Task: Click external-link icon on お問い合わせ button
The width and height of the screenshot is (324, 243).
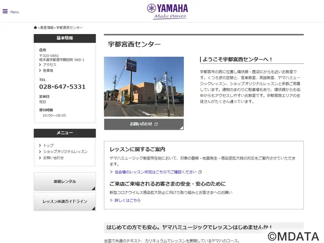Action: pos(156,124)
